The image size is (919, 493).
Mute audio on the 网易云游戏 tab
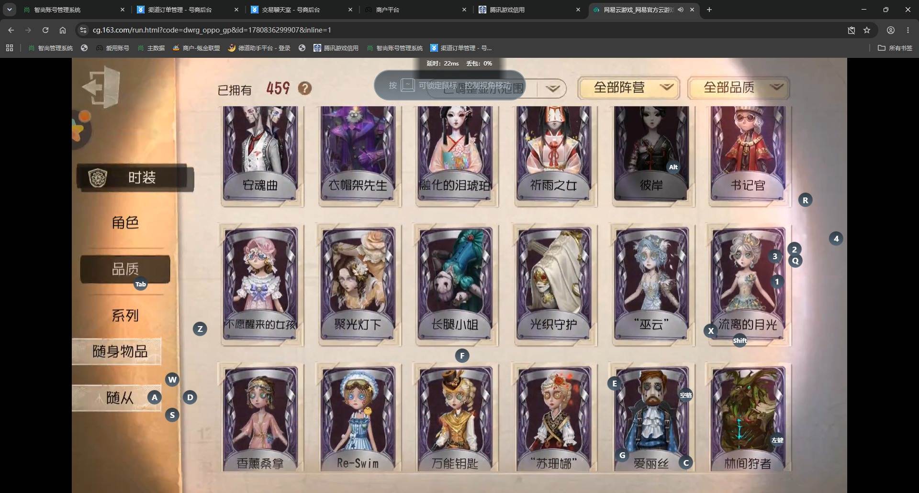click(681, 10)
